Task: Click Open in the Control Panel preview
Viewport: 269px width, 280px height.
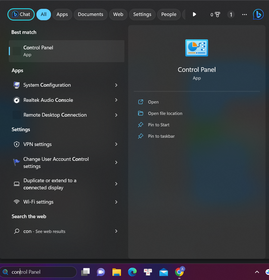Action: (x=153, y=102)
